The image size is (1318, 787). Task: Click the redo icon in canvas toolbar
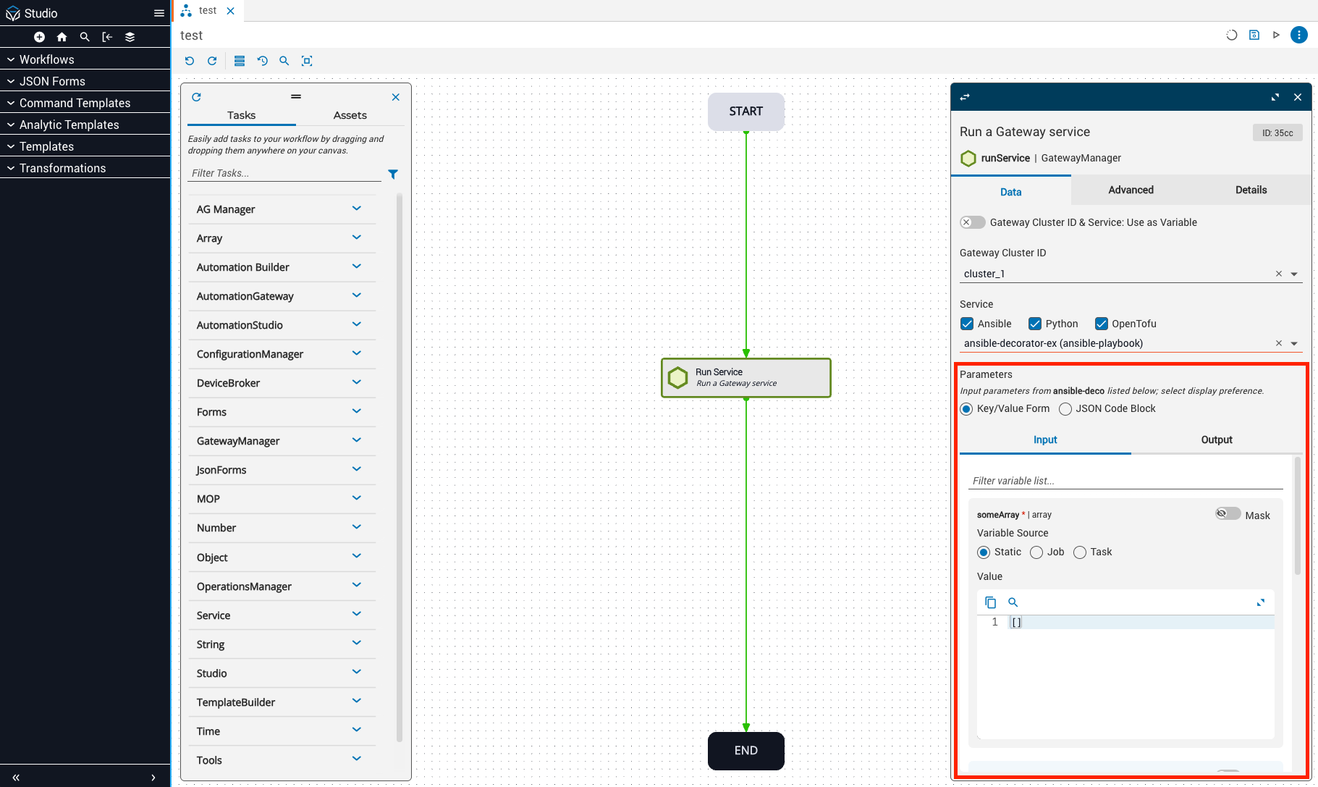pyautogui.click(x=212, y=61)
